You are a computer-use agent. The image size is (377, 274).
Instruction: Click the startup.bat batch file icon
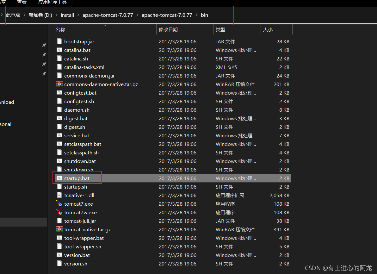pos(59,178)
